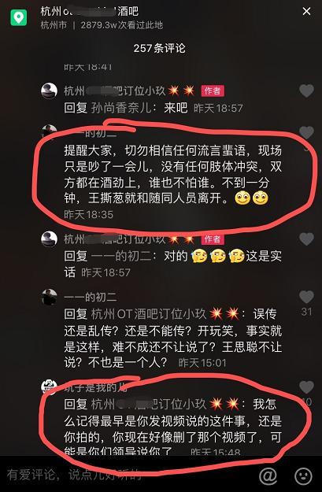Close the comments panel with the X
Image resolution: width=322 pixels, height=492 pixels.
(306, 12)
